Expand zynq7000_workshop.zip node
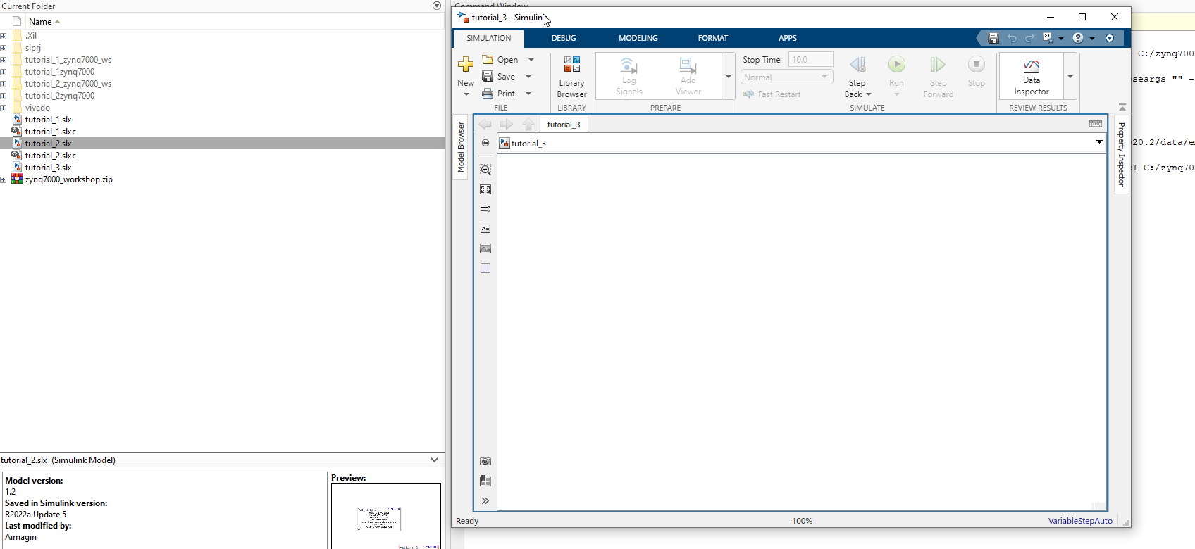This screenshot has width=1195, height=549. click(x=4, y=179)
